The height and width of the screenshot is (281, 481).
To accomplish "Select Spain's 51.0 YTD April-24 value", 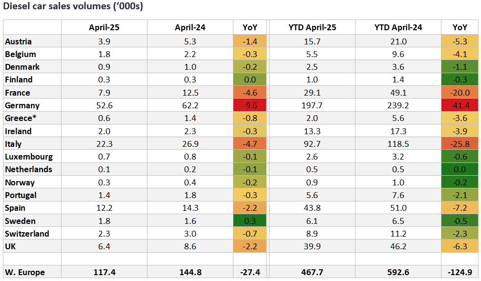I will 398,208.
